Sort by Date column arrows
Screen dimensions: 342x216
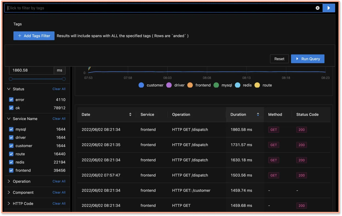pos(130,115)
